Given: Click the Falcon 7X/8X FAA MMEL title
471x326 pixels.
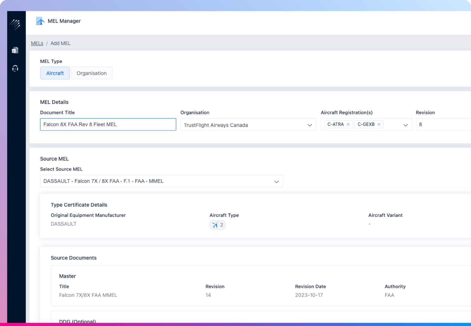Looking at the screenshot, I should point(88,295).
